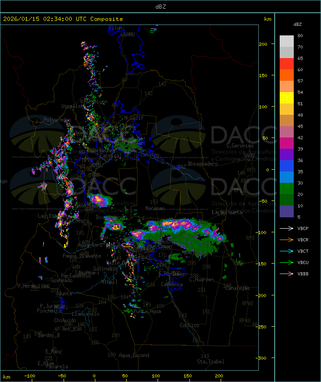Click the y-axis '-200' km tick label
The width and height of the screenshot is (321, 382).
point(261,295)
